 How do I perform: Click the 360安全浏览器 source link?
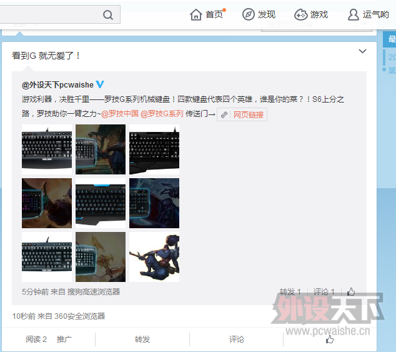(x=79, y=316)
